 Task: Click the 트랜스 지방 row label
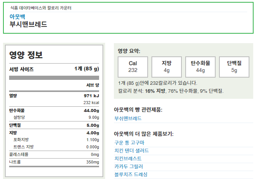point(24,147)
